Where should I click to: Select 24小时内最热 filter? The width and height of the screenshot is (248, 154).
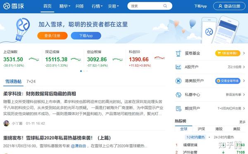pos(224,137)
